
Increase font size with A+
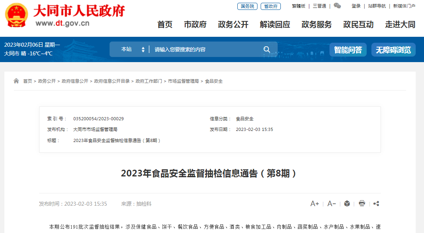coord(314,204)
